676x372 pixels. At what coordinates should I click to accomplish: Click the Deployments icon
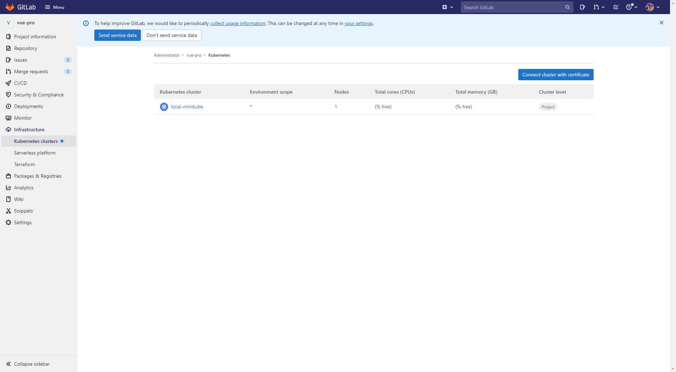pos(8,106)
